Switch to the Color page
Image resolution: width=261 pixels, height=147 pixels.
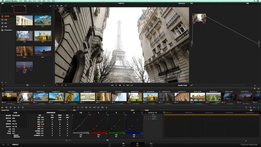[137, 144]
